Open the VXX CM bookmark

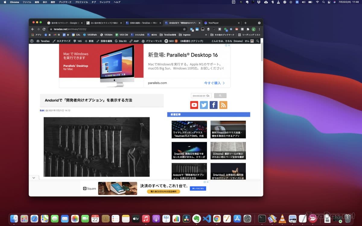coord(122,35)
